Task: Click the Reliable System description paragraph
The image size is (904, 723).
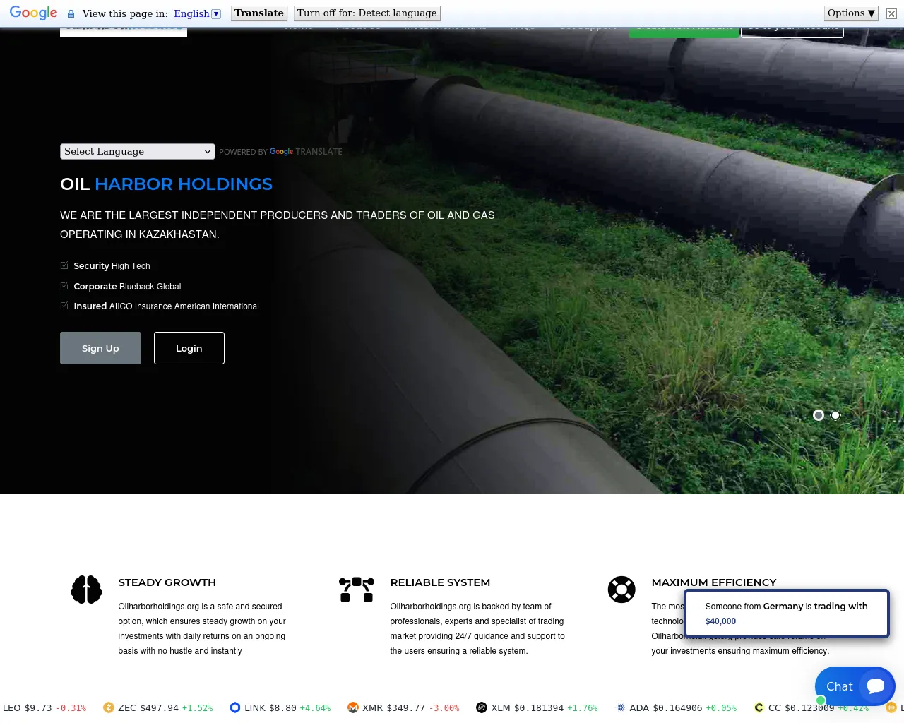Action: click(477, 628)
